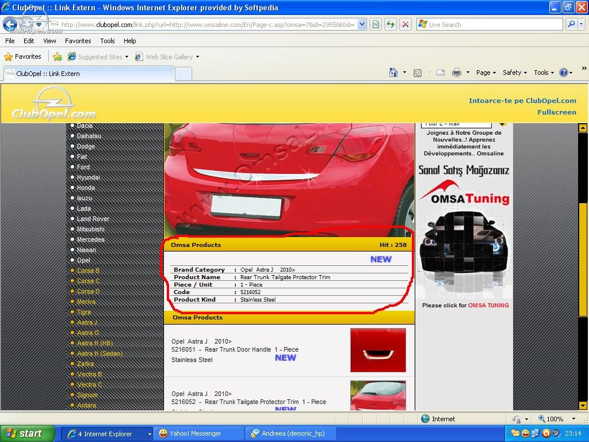This screenshot has height=442, width=589.
Task: Click the page scrollbar up arrow
Action: coord(583,128)
